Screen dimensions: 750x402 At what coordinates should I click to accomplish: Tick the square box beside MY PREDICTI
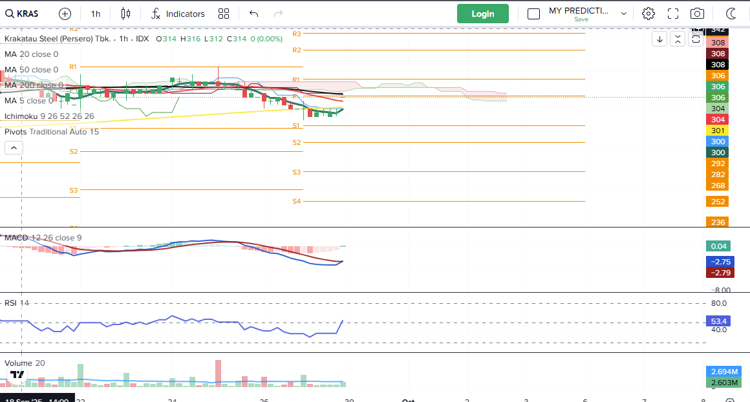[533, 14]
